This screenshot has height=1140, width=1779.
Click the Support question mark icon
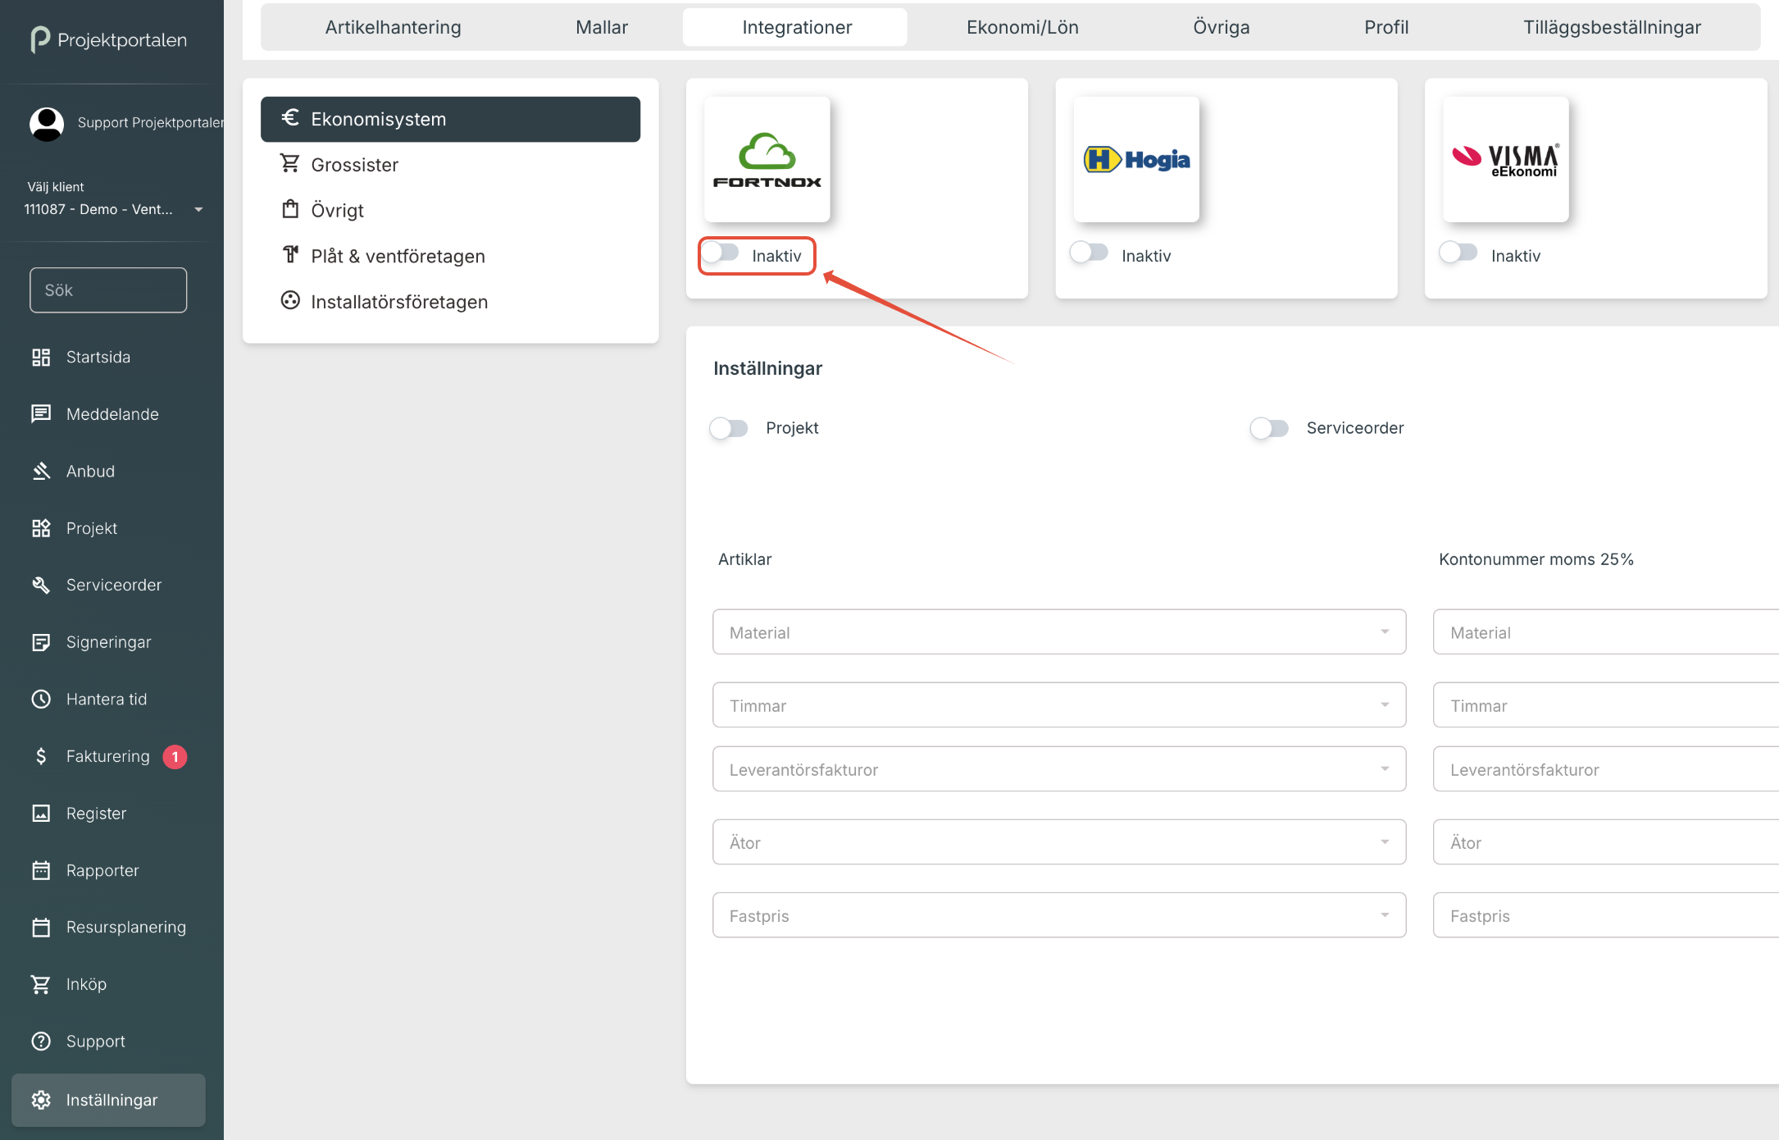[x=41, y=1041]
